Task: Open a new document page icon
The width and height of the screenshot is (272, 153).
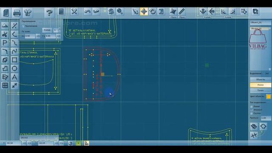Action: (x=6, y=13)
